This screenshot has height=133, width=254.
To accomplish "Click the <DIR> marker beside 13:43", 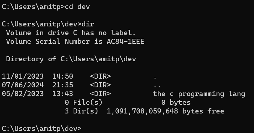I will coord(100,94).
